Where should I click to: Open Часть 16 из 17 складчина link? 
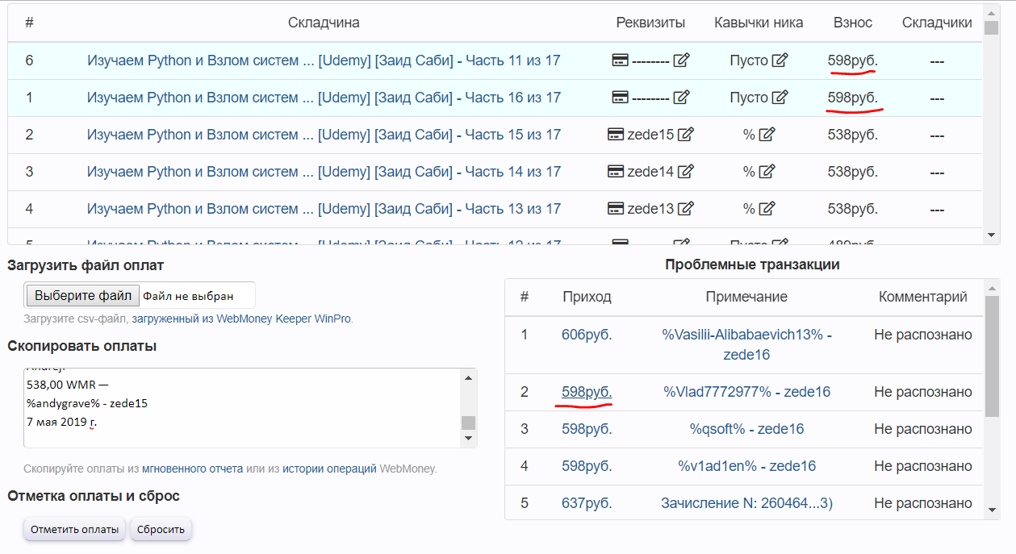(x=324, y=98)
